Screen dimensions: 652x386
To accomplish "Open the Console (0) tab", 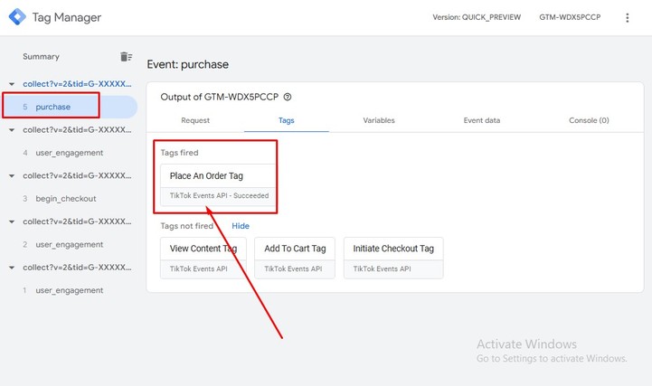I will coord(588,120).
